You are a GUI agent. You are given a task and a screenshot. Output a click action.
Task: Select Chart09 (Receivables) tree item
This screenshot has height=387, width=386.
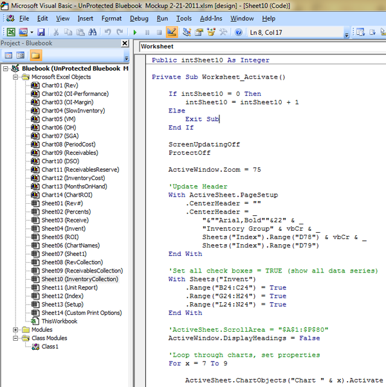[69, 153]
